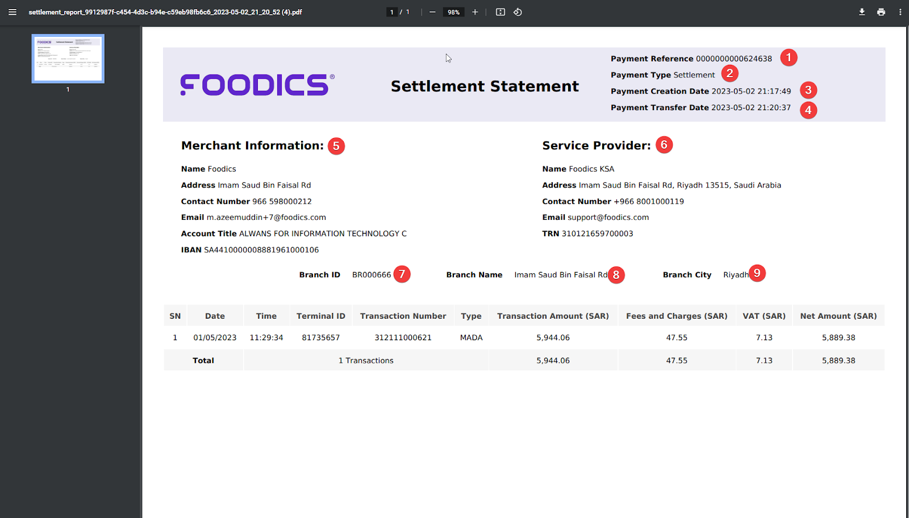Click the fit to page icon
Image resolution: width=909 pixels, height=518 pixels.
(501, 12)
